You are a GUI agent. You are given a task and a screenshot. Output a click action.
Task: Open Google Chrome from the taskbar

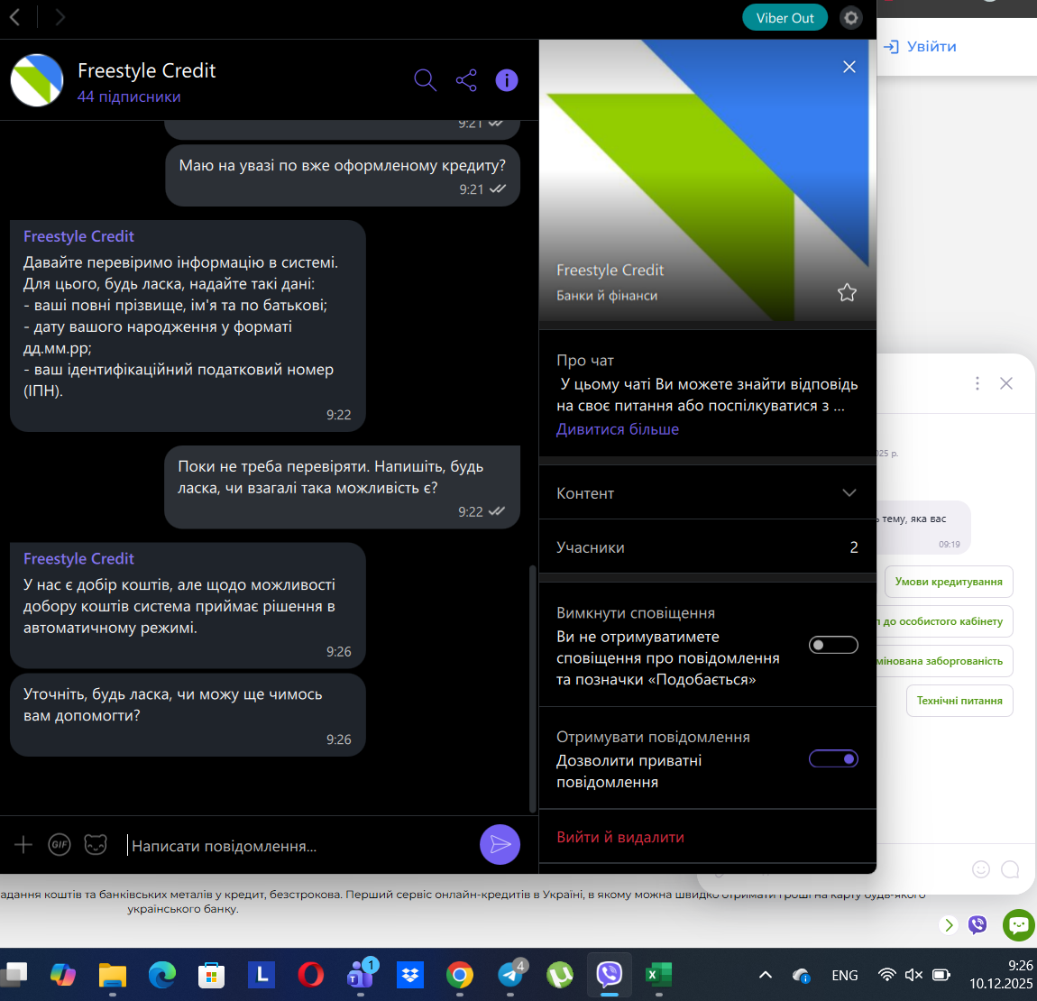[460, 975]
